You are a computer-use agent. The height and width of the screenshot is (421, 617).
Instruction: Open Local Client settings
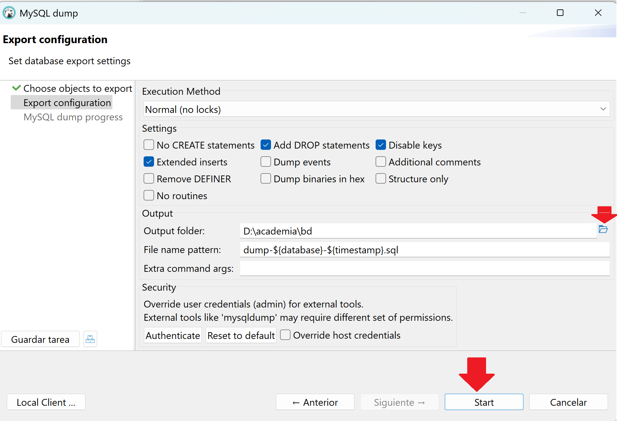46,402
